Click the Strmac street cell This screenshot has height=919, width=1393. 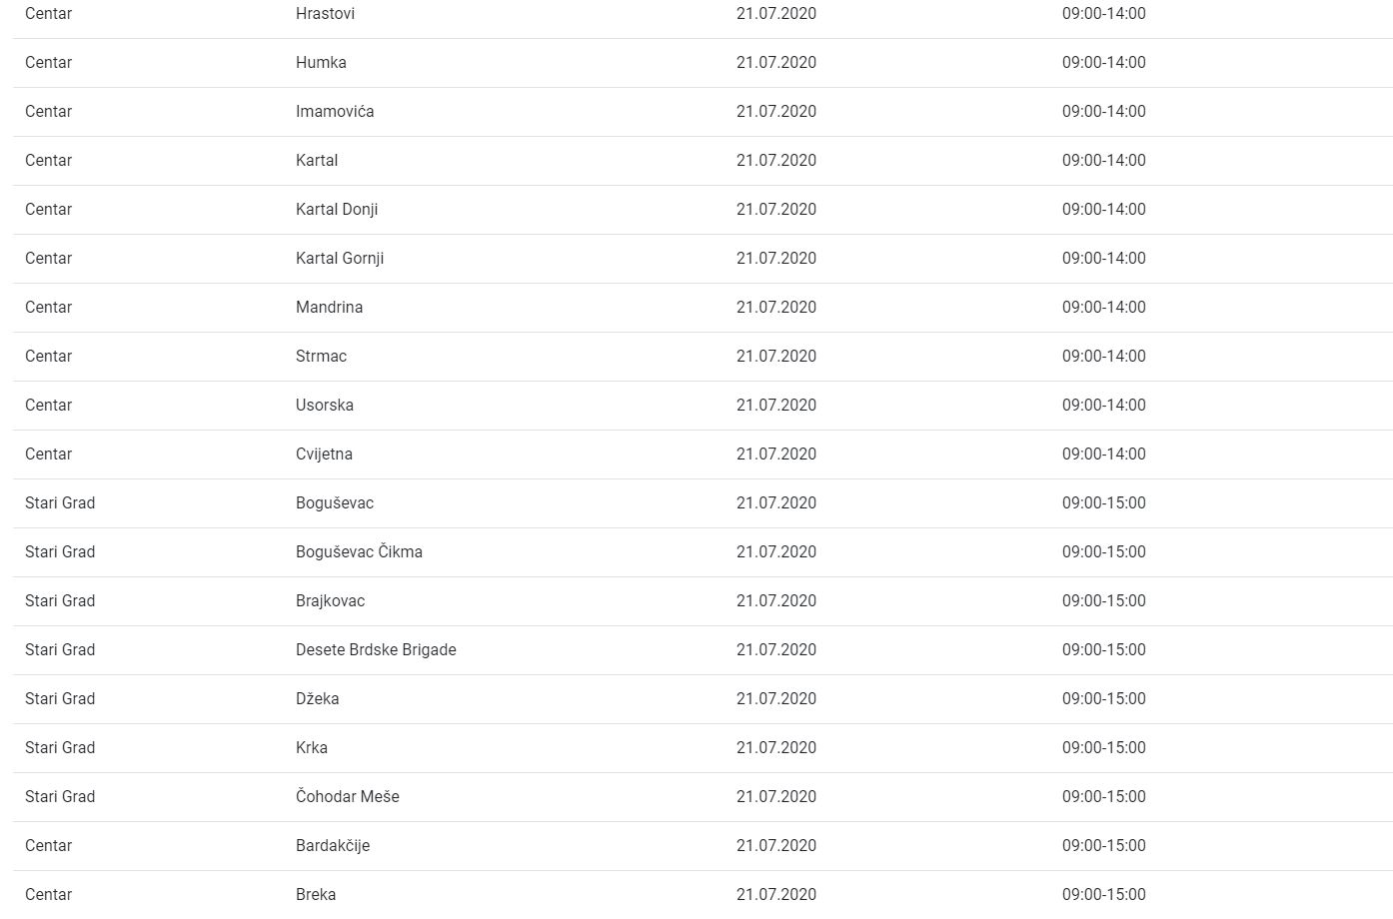(321, 357)
